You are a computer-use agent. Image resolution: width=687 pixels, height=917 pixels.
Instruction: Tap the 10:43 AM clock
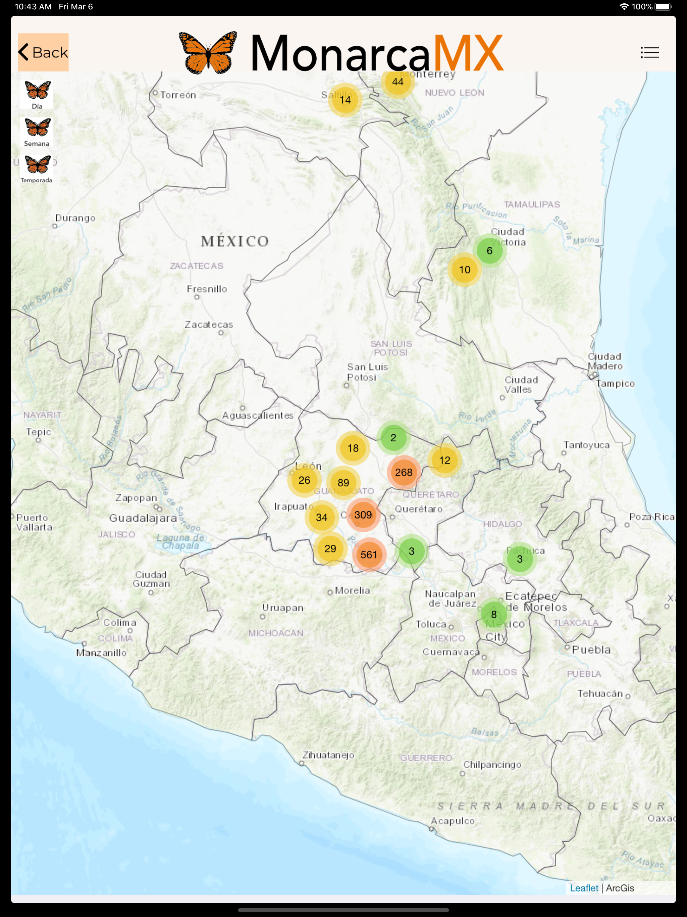click(33, 7)
